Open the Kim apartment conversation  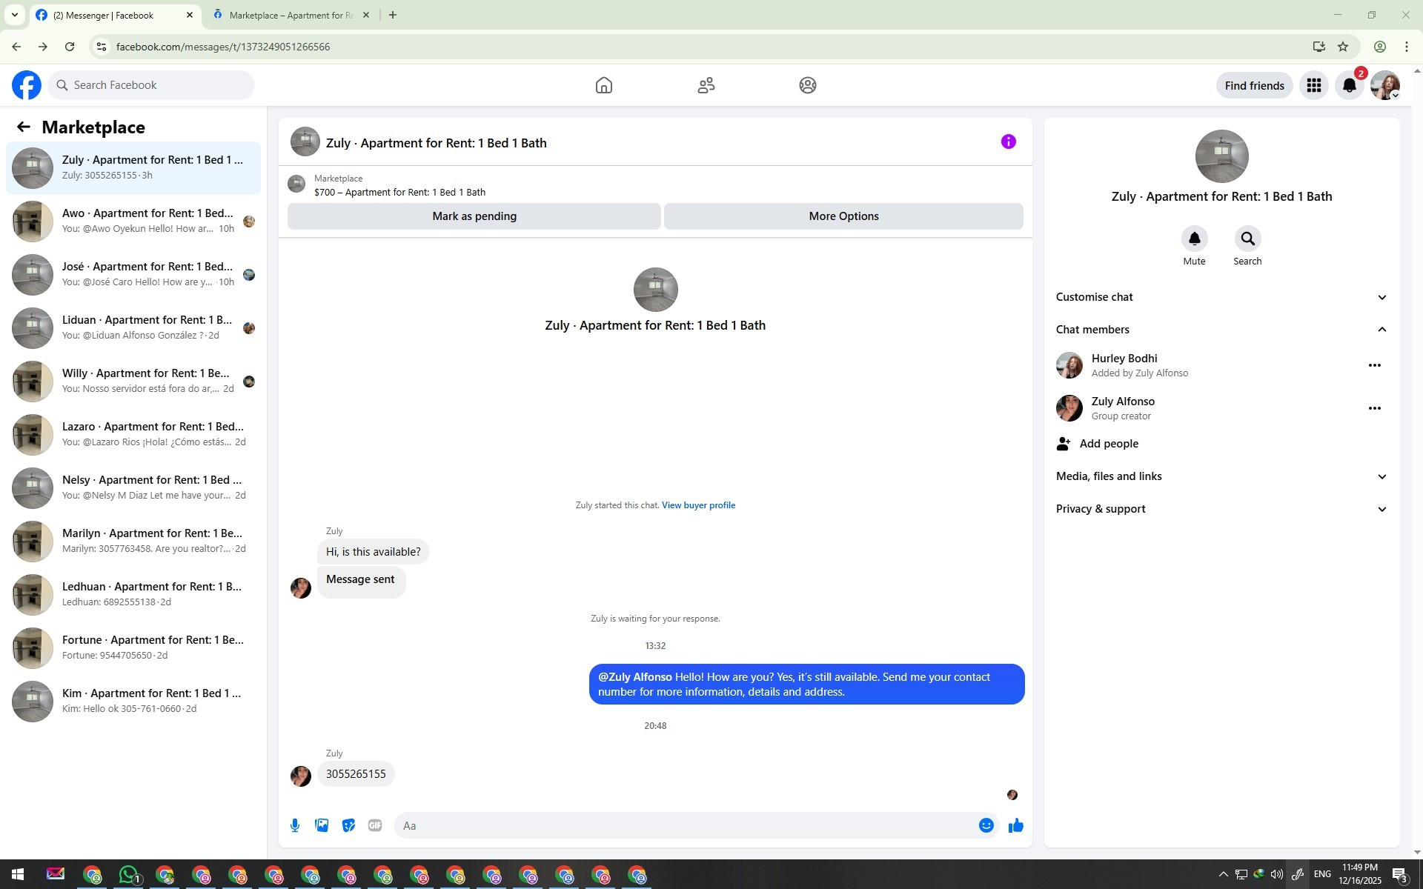click(133, 702)
